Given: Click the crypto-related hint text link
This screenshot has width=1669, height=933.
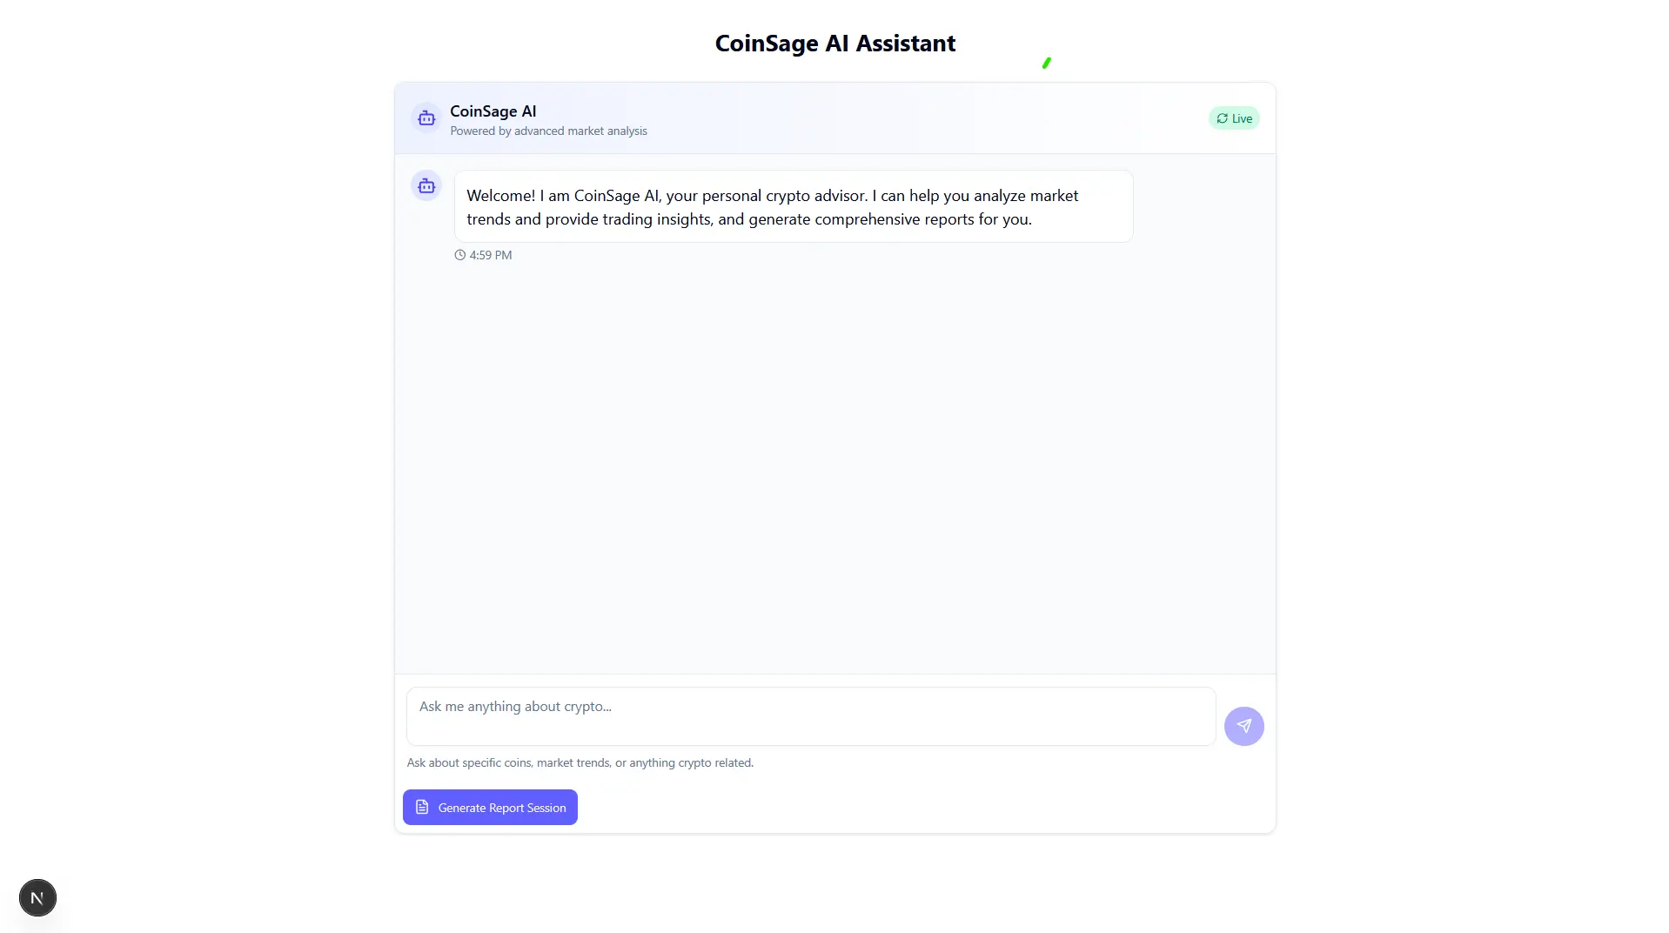Looking at the screenshot, I should tap(580, 762).
